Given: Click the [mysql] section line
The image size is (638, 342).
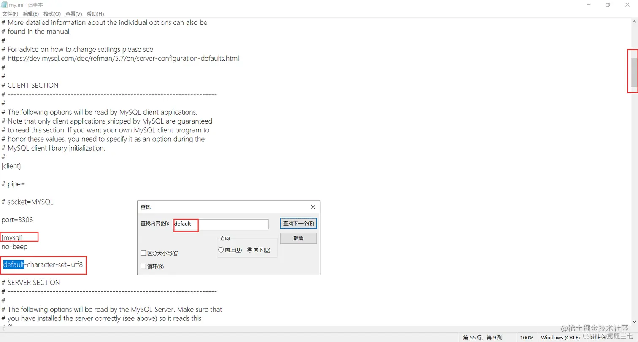Looking at the screenshot, I should [x=12, y=238].
